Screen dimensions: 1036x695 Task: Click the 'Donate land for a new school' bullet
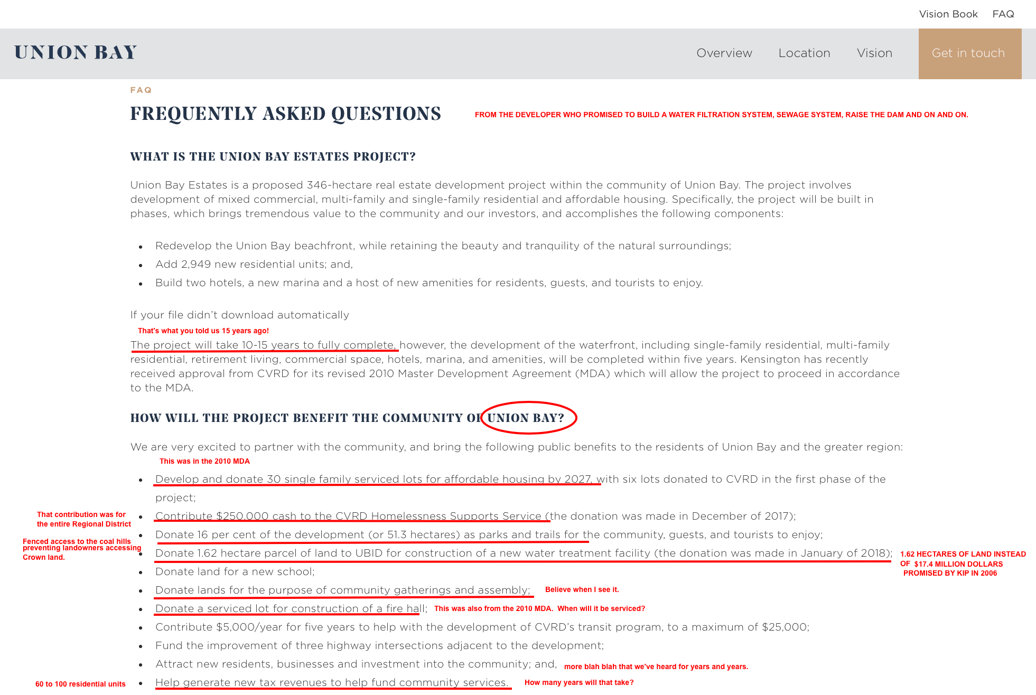[235, 572]
